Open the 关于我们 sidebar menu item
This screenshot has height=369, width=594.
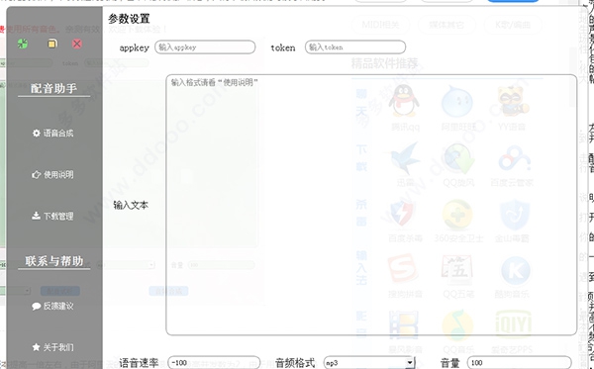tap(53, 347)
